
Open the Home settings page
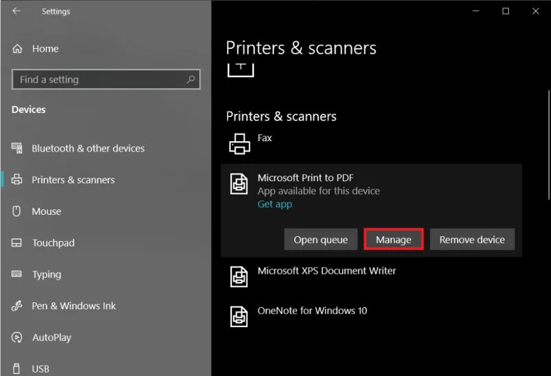coord(45,48)
